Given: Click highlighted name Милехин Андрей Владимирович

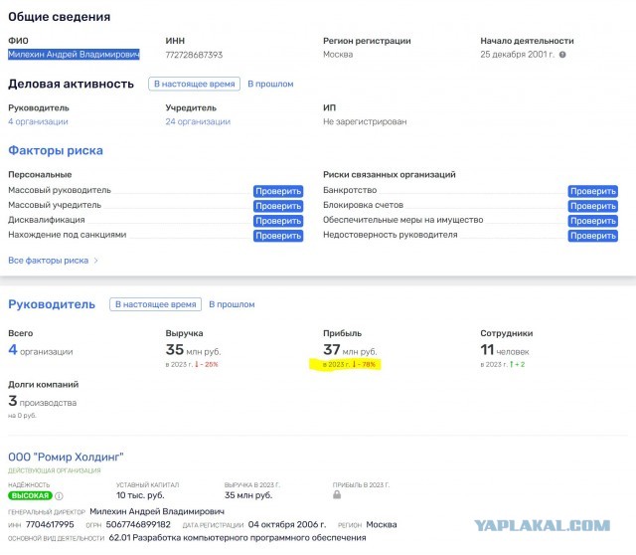Looking at the screenshot, I should [74, 55].
